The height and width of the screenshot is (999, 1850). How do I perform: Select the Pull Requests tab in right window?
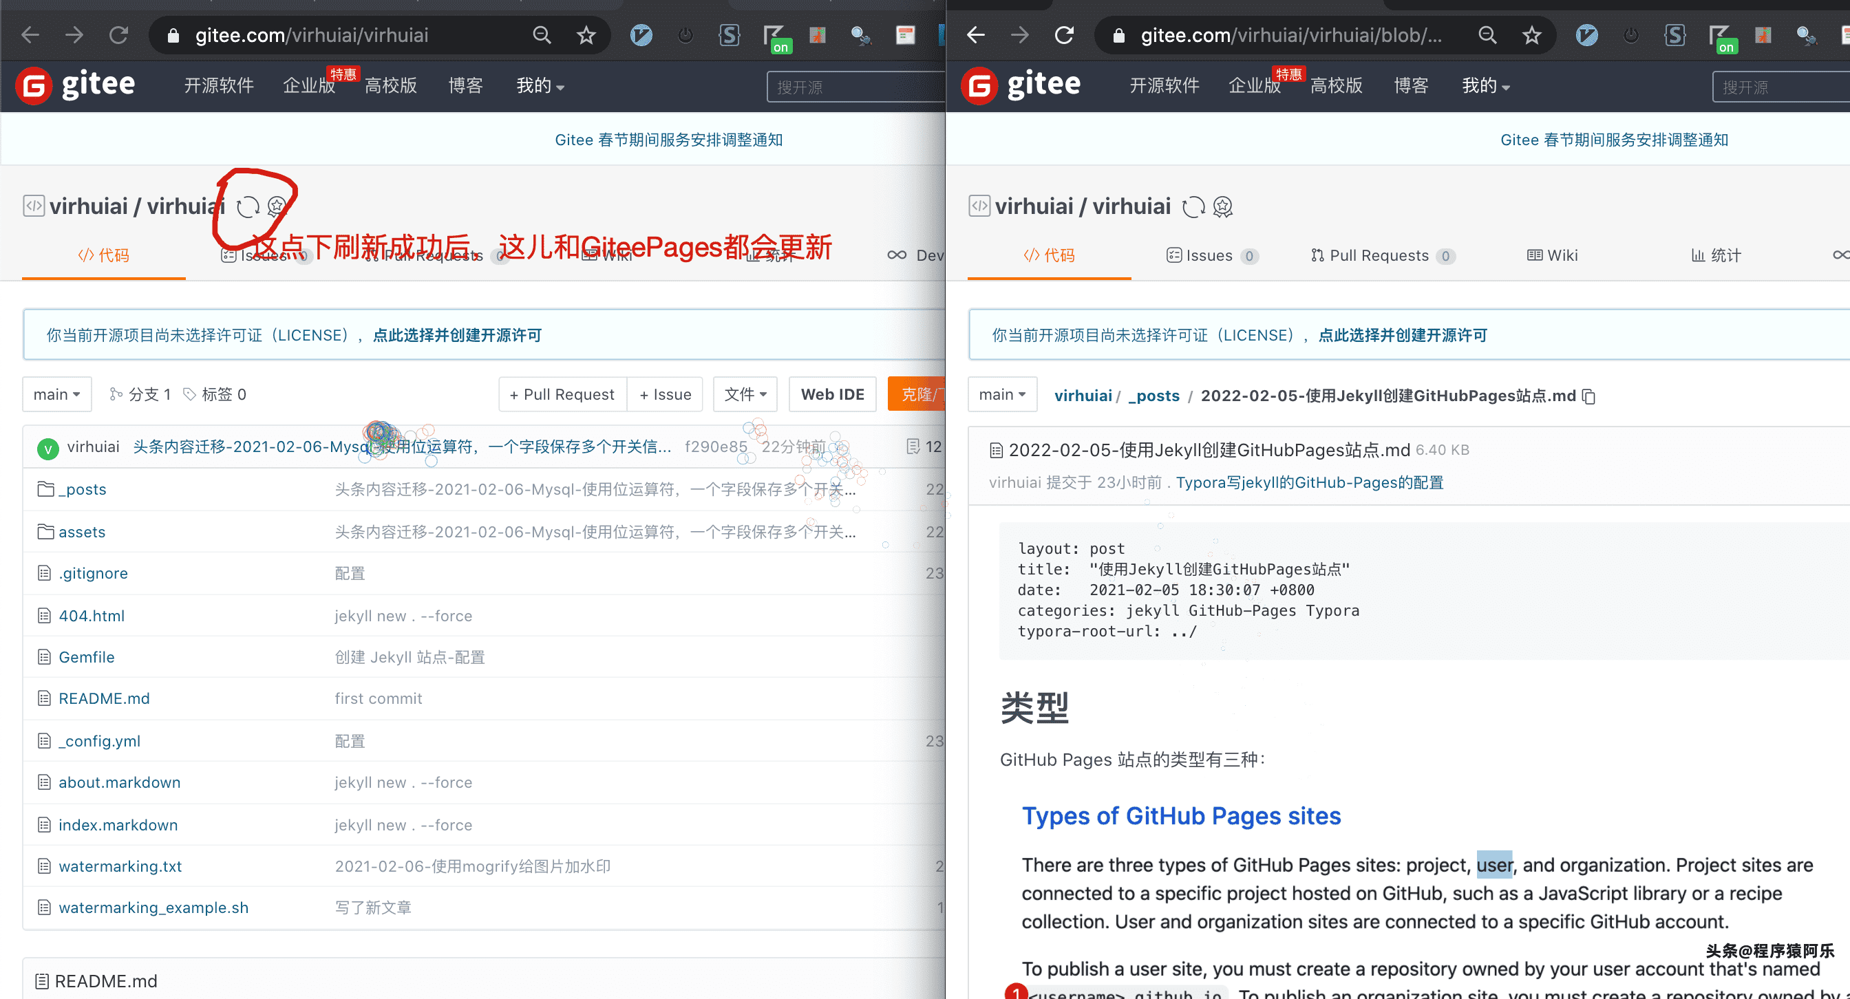coord(1383,255)
